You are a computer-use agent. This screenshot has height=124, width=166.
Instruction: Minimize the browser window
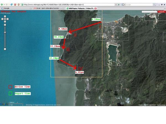click(x=159, y=5)
